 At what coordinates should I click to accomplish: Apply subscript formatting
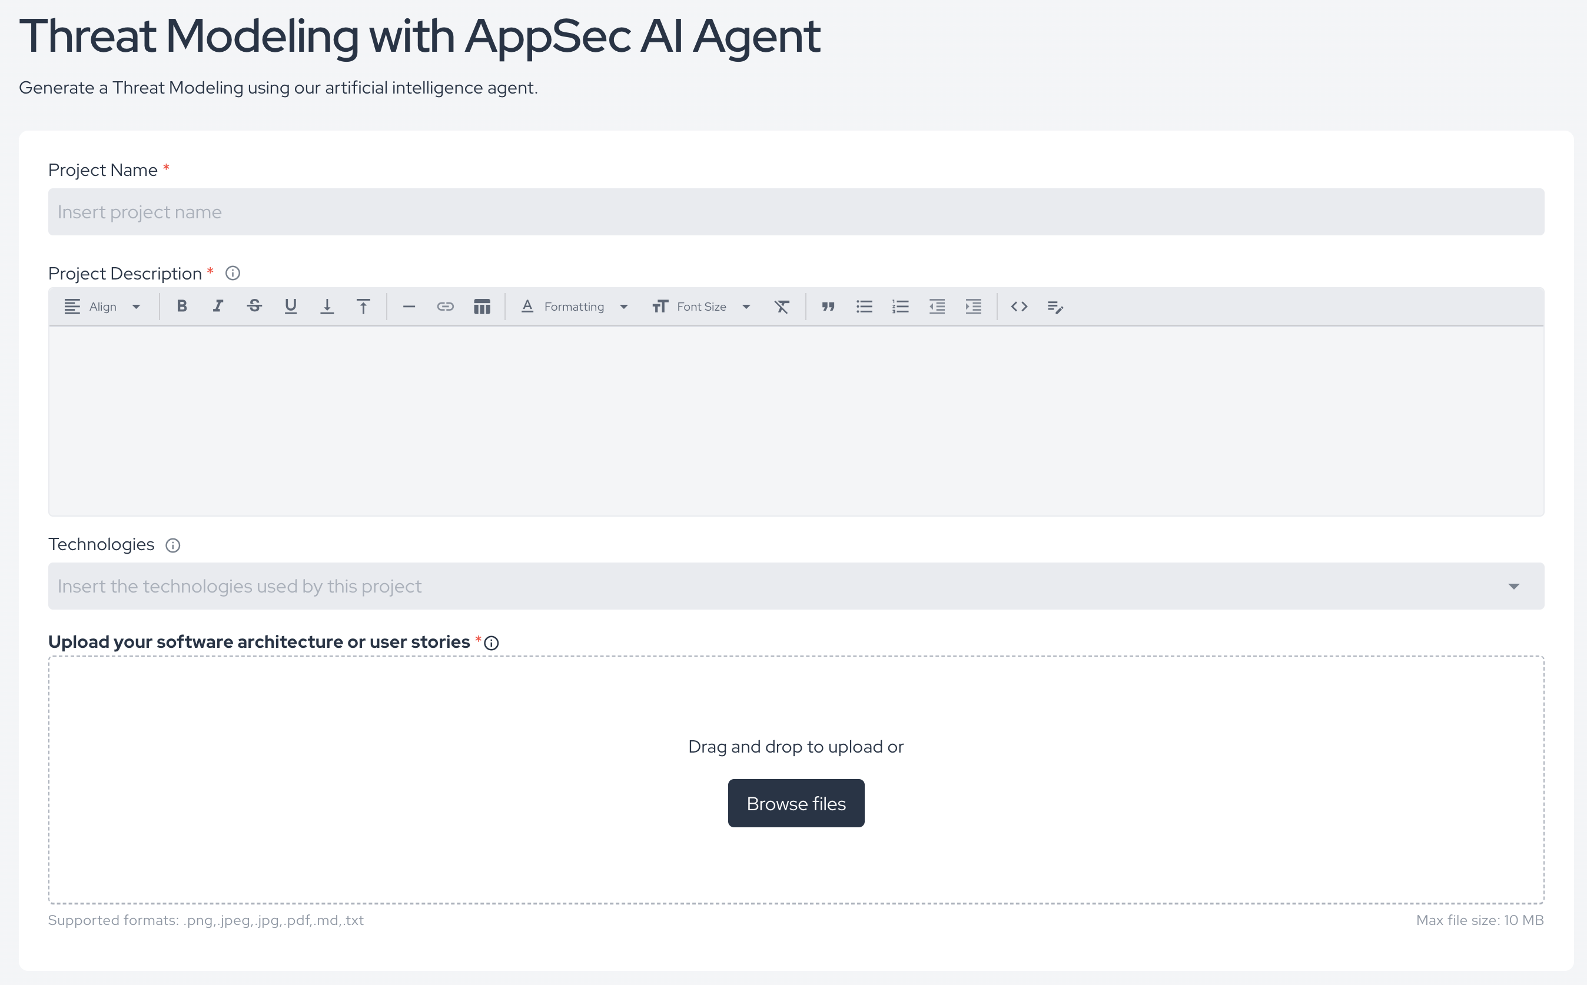click(327, 306)
